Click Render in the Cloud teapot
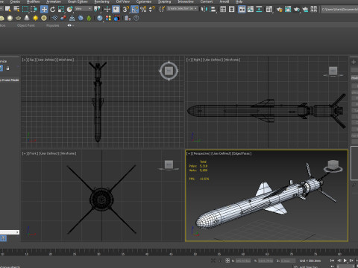Image resolution: width=358 pixels, height=268 pixels. [x=305, y=10]
